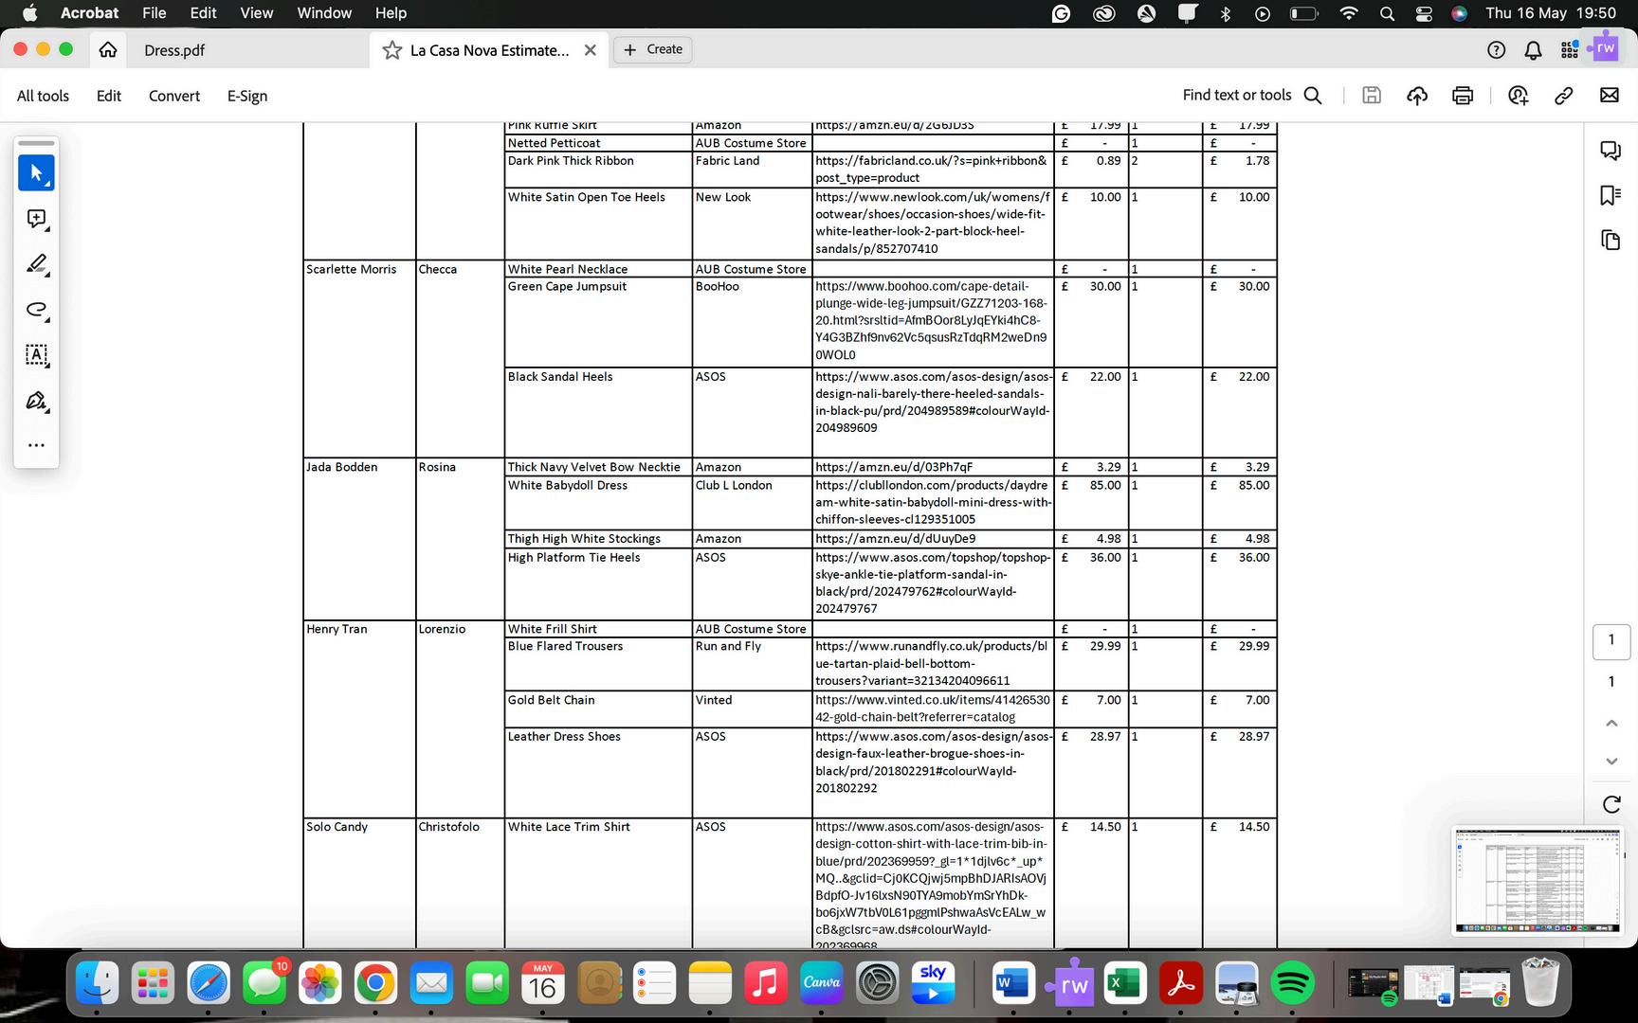This screenshot has width=1638, height=1023.
Task: Launch Spotify from the Dock
Action: click(x=1292, y=984)
